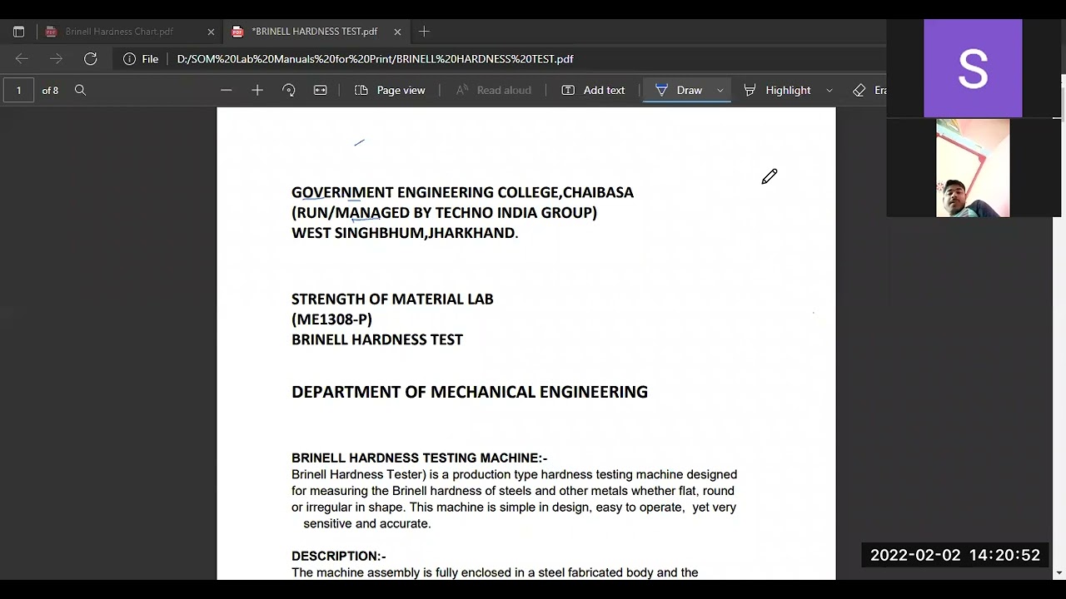Click the (RUN/MANAGED BY TECHNO INDIA GROUP) line

[x=444, y=213]
